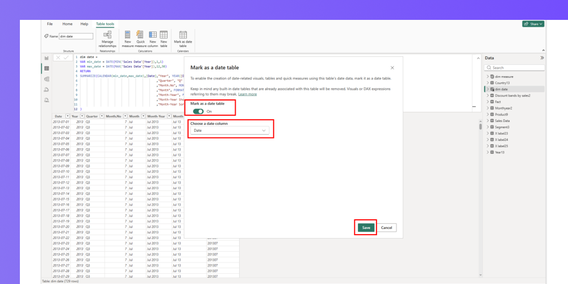
Task: Click the table Name input field
Action: 76,36
